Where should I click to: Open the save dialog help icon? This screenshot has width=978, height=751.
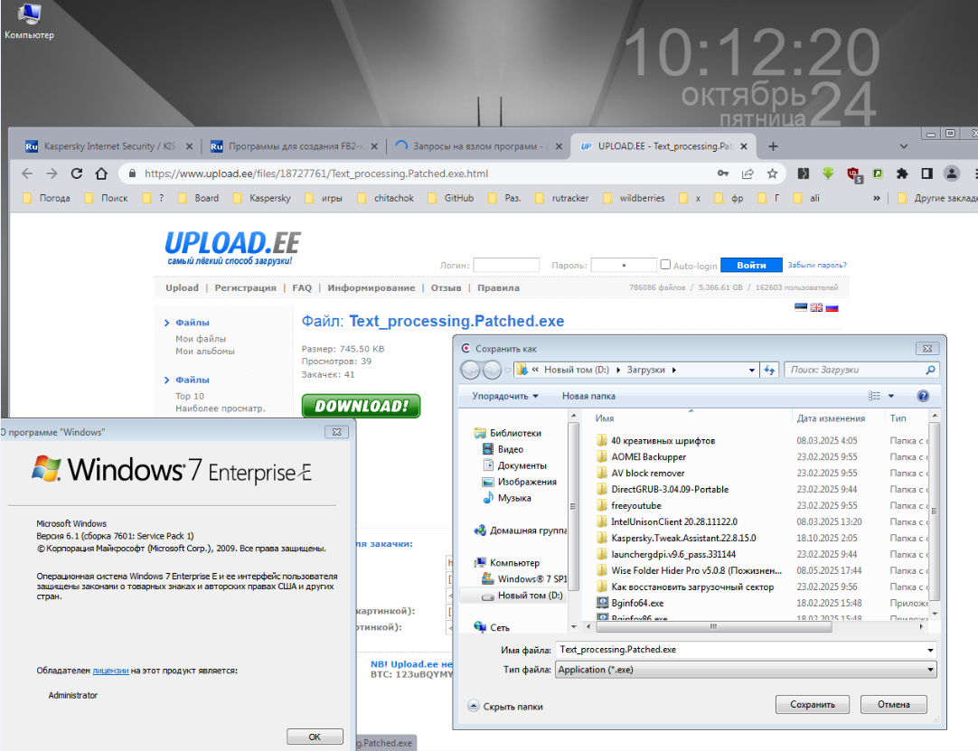click(923, 396)
